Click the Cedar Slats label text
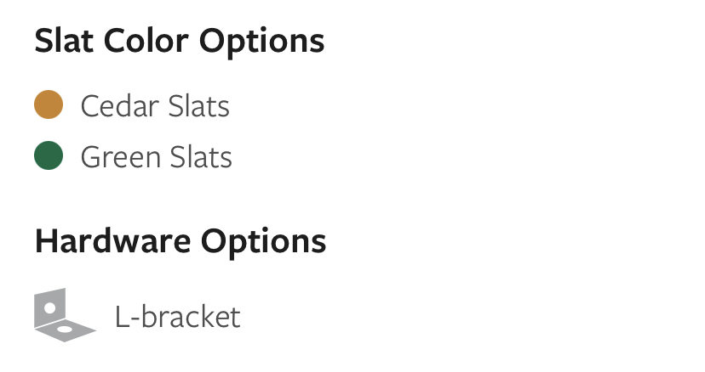 pyautogui.click(x=155, y=106)
